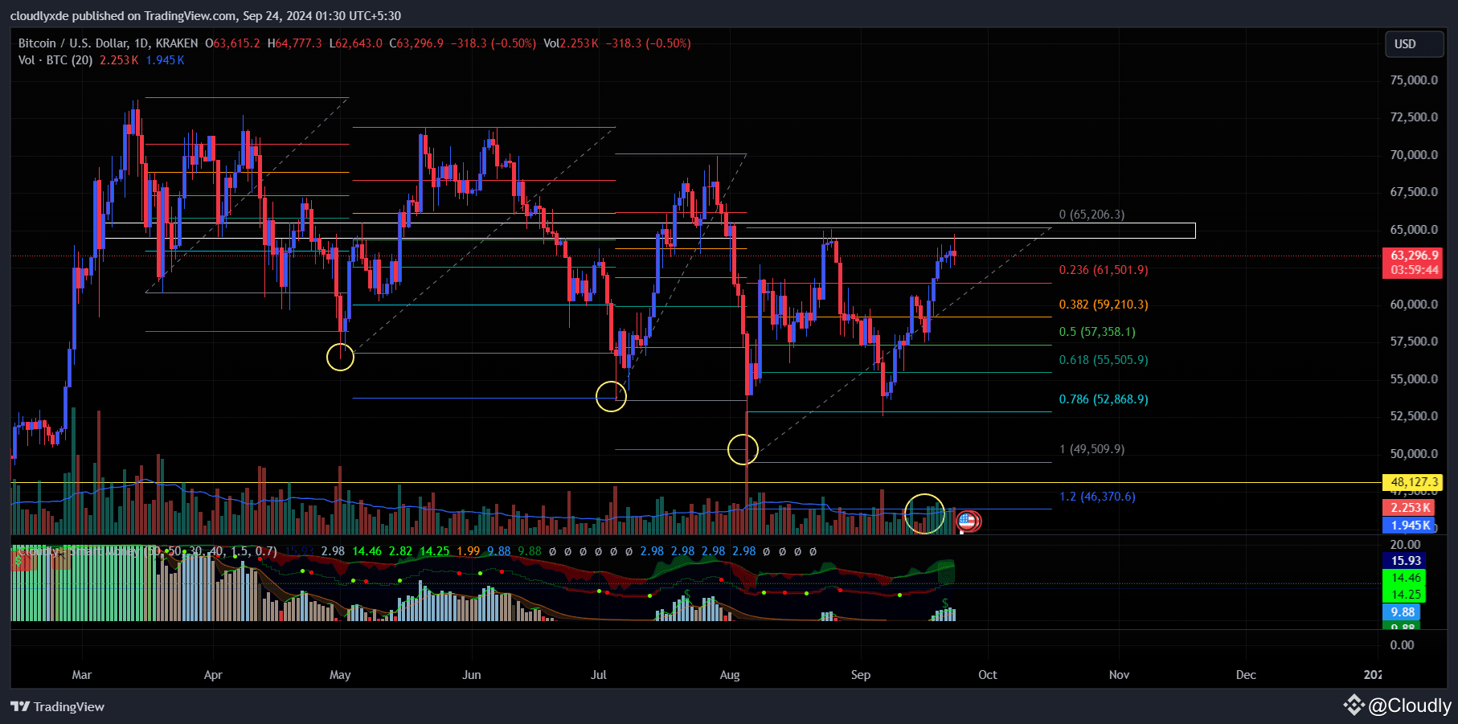The height and width of the screenshot is (724, 1458).
Task: Select the dollar-sign signal marker below the July candles
Action: click(686, 595)
